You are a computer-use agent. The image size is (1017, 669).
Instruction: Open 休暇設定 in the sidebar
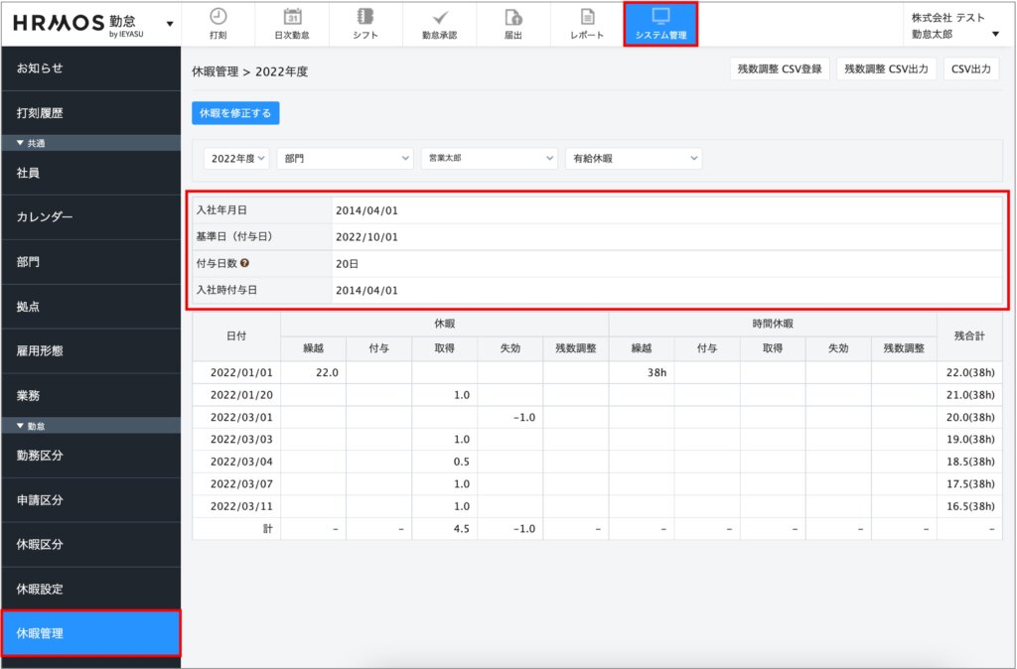(90, 589)
